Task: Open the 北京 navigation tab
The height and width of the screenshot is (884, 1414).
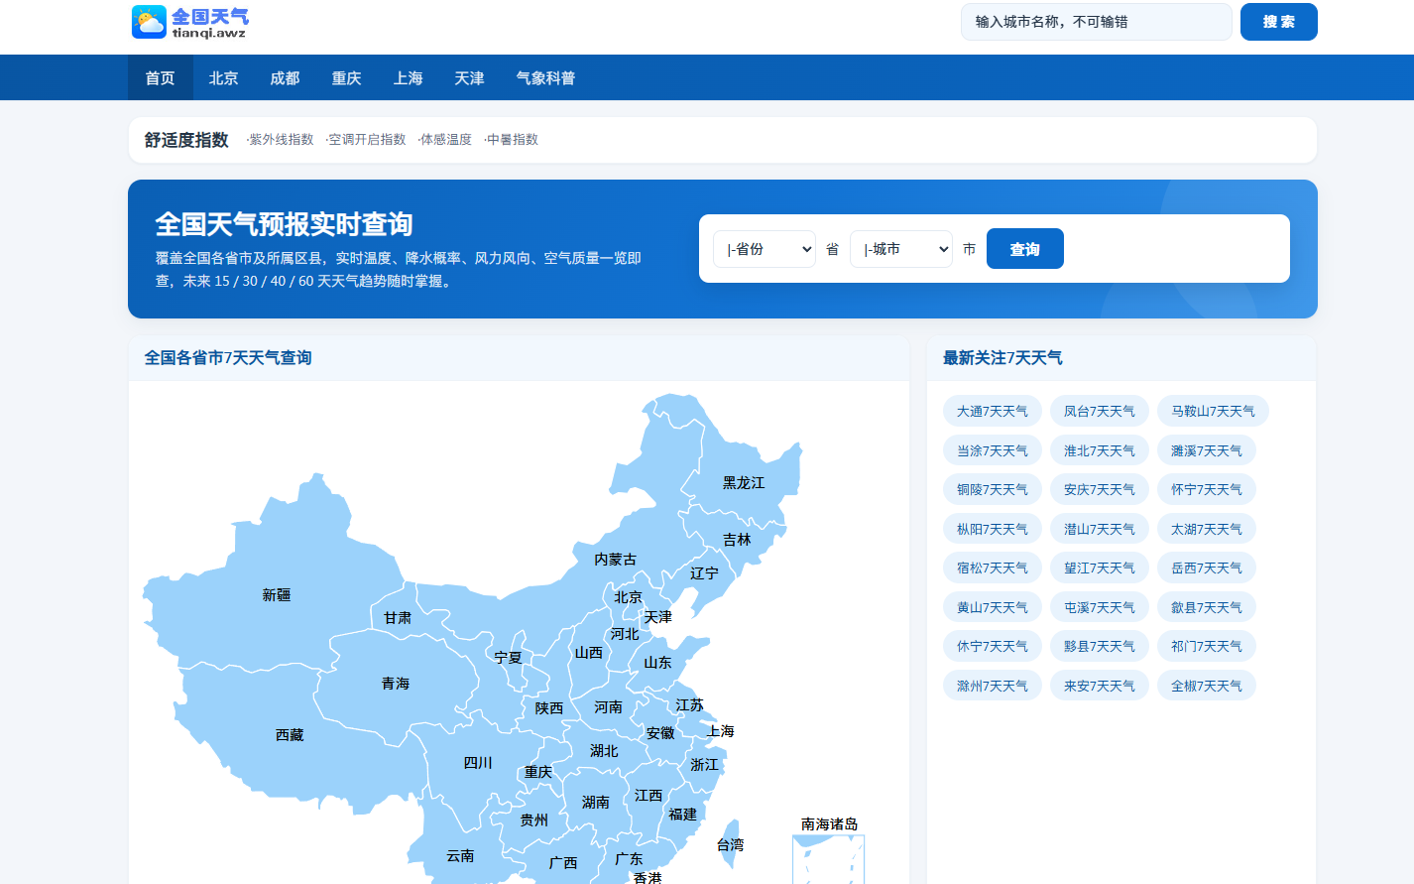Action: tap(223, 77)
